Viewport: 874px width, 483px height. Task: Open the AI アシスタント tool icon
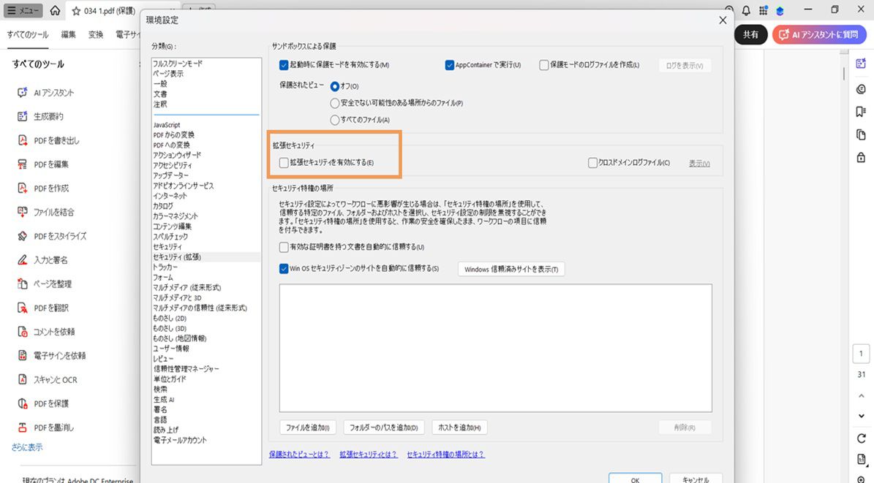(22, 93)
